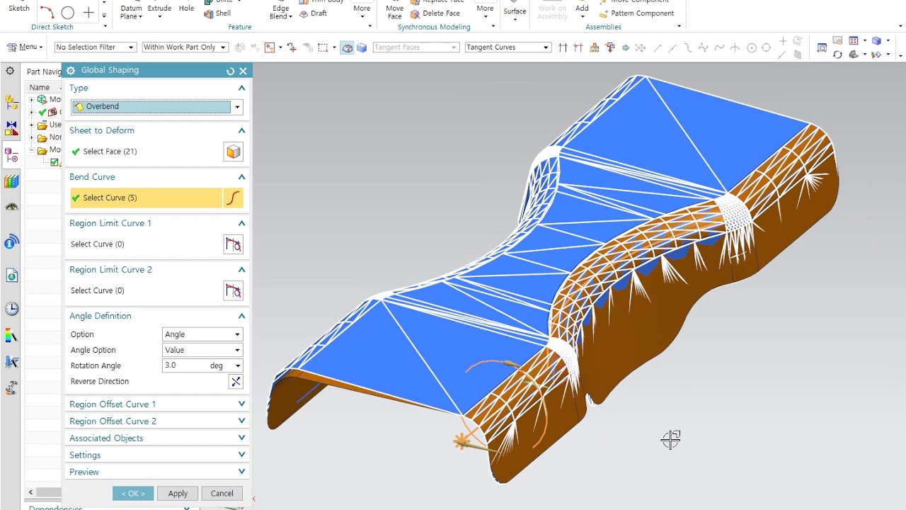Open the Option Angle dropdown

(x=237, y=334)
